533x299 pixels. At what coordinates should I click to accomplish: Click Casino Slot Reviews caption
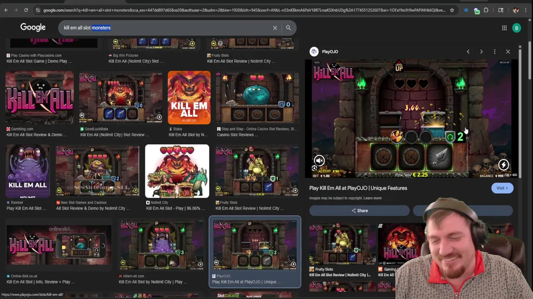[x=237, y=135]
